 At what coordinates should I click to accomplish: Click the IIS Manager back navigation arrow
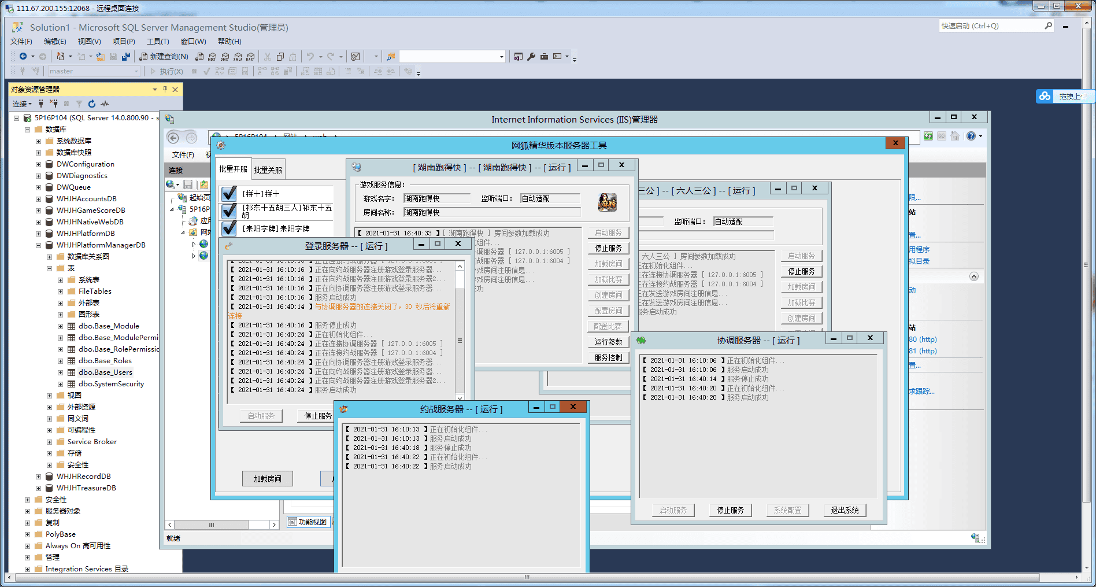pos(173,138)
